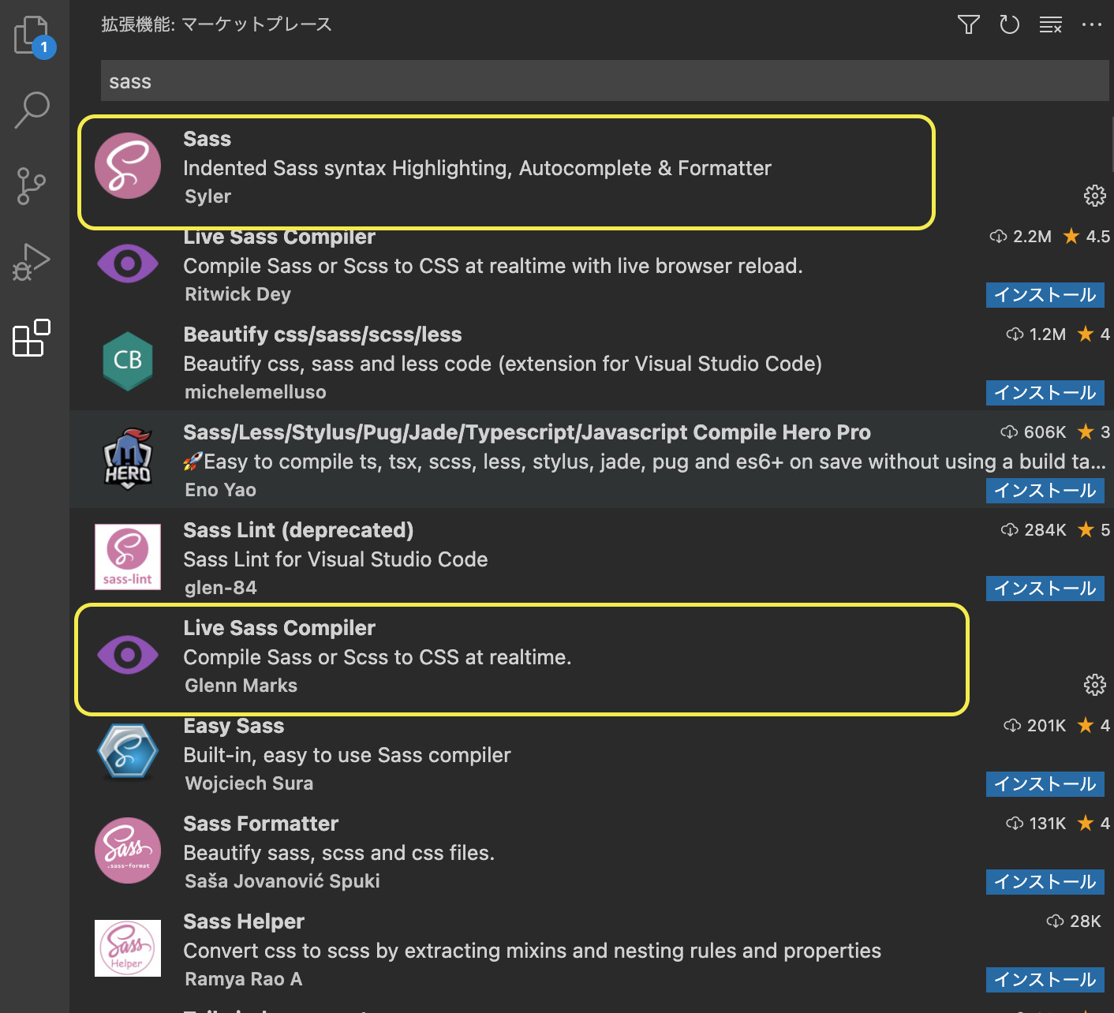This screenshot has height=1013, width=1114.
Task: Open the Search view in activity bar
Action: point(32,110)
